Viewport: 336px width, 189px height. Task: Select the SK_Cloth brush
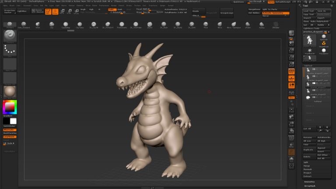(x=192, y=25)
